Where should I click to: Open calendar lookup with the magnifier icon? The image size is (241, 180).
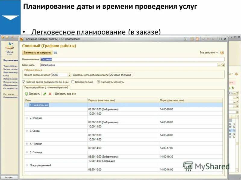tap(223, 65)
